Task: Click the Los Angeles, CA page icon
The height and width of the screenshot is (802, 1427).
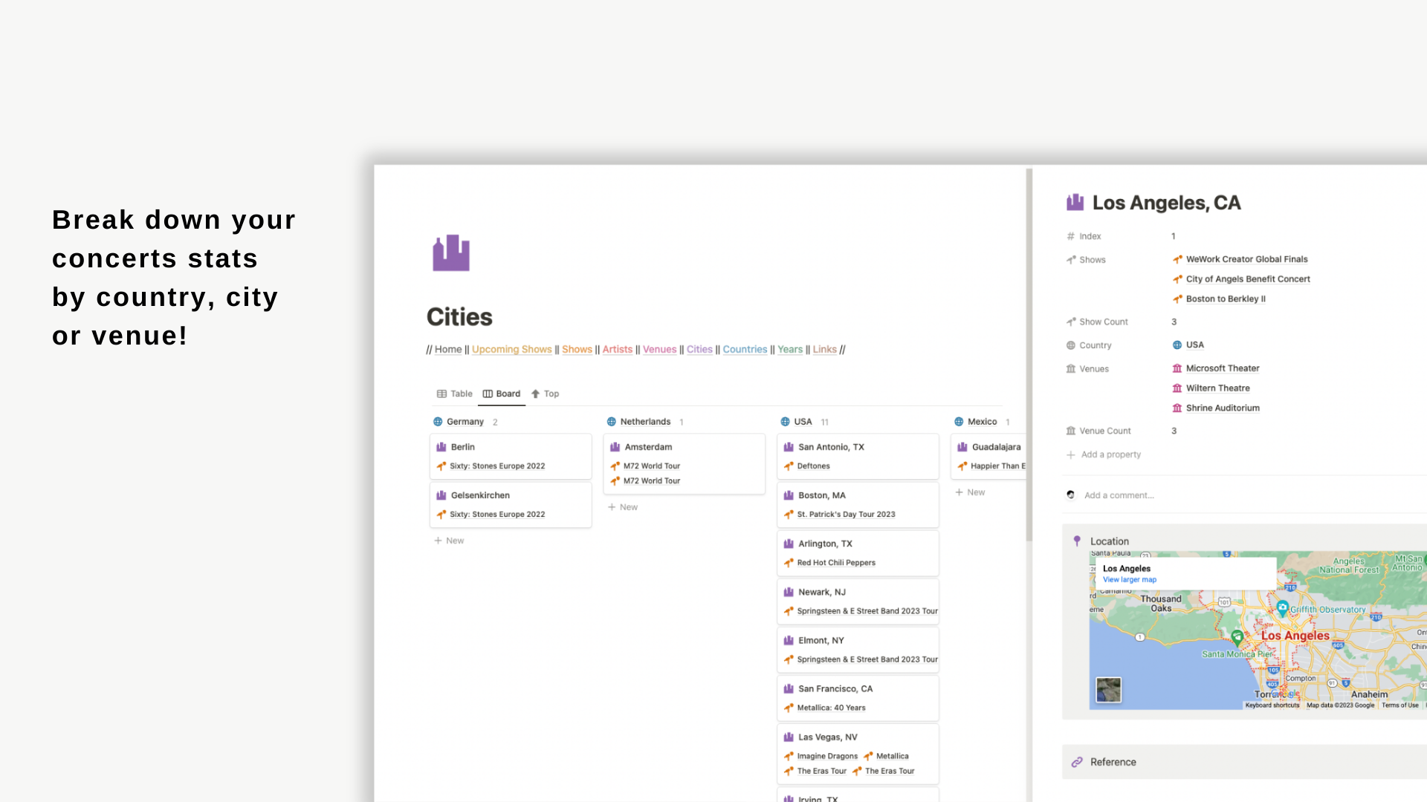Action: [1075, 203]
